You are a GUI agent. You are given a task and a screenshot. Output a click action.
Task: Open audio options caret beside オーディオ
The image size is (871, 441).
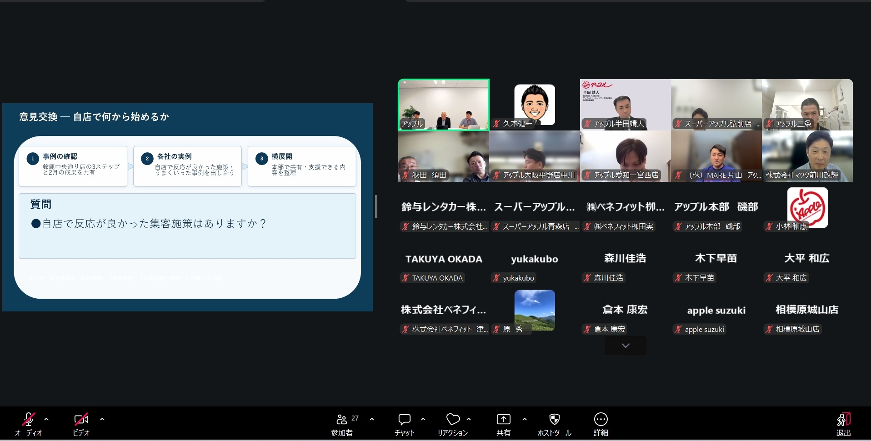click(46, 419)
